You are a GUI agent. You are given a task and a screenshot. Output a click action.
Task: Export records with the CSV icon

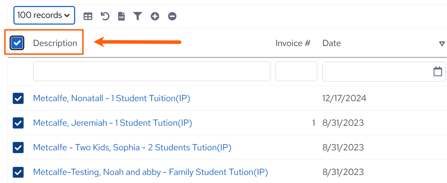(121, 16)
